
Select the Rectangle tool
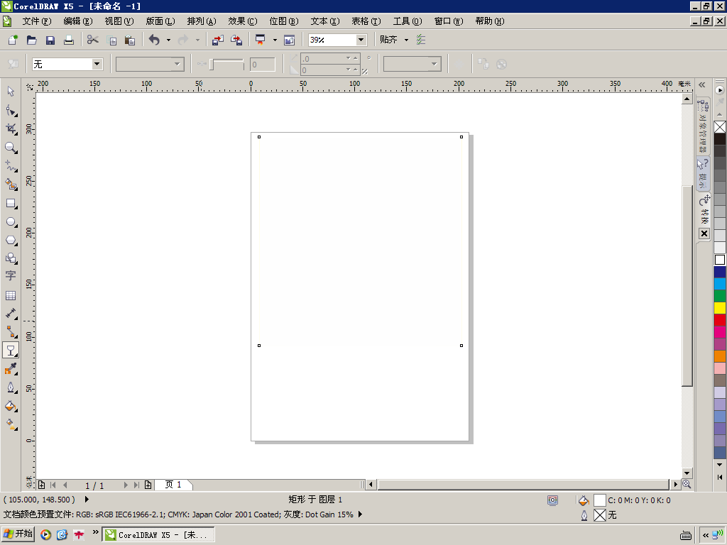11,204
